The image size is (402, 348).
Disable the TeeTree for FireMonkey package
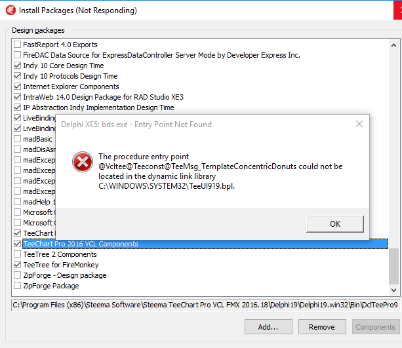[18, 265]
